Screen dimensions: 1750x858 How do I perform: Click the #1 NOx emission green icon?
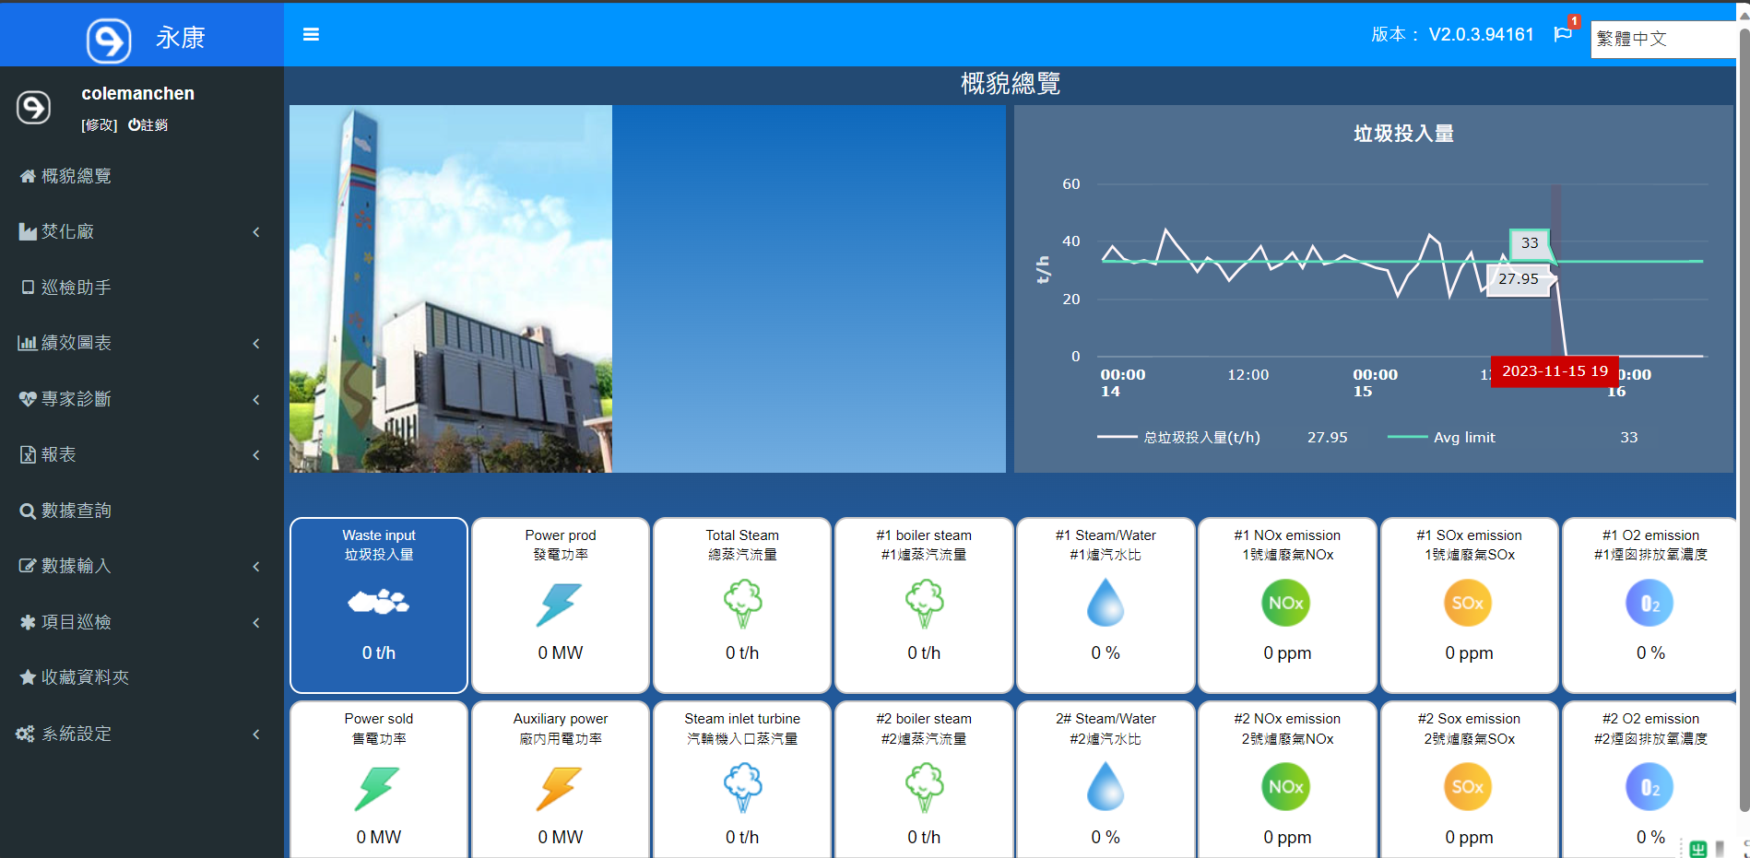click(1285, 604)
